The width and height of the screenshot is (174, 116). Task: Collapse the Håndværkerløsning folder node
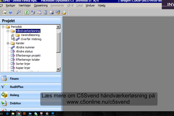coord(8,31)
